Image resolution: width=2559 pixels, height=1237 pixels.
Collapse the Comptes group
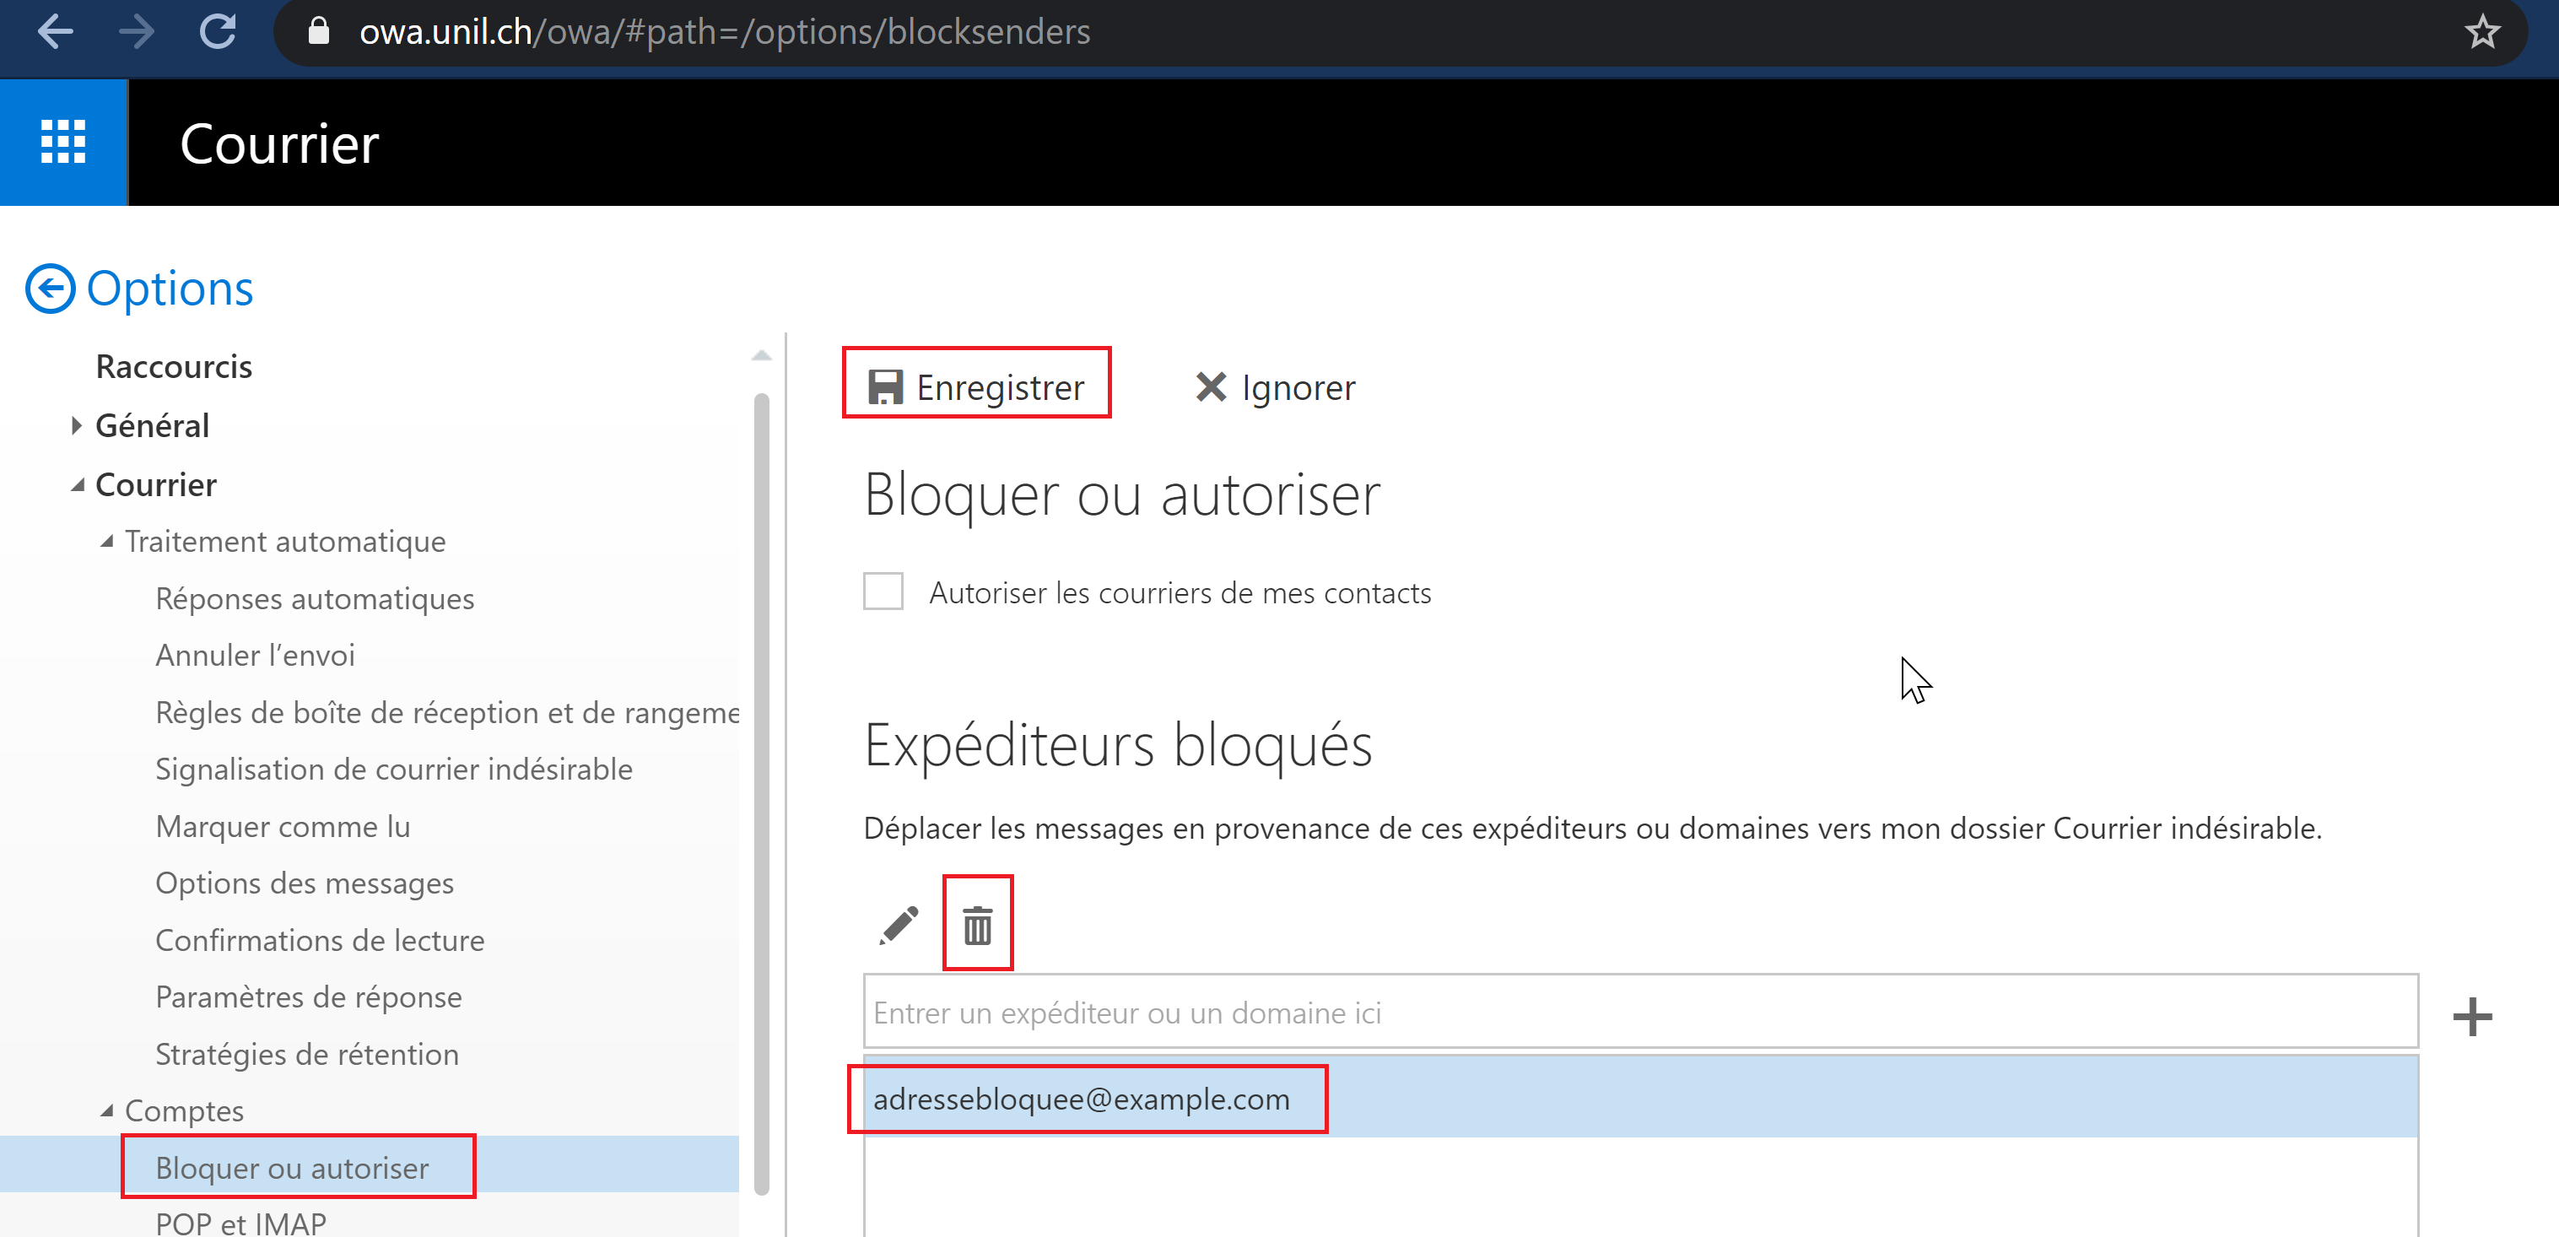click(x=107, y=1110)
